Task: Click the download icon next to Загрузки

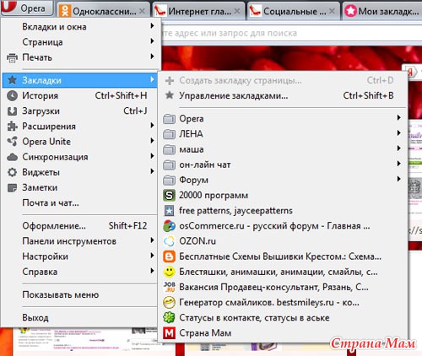Action: tap(12, 111)
